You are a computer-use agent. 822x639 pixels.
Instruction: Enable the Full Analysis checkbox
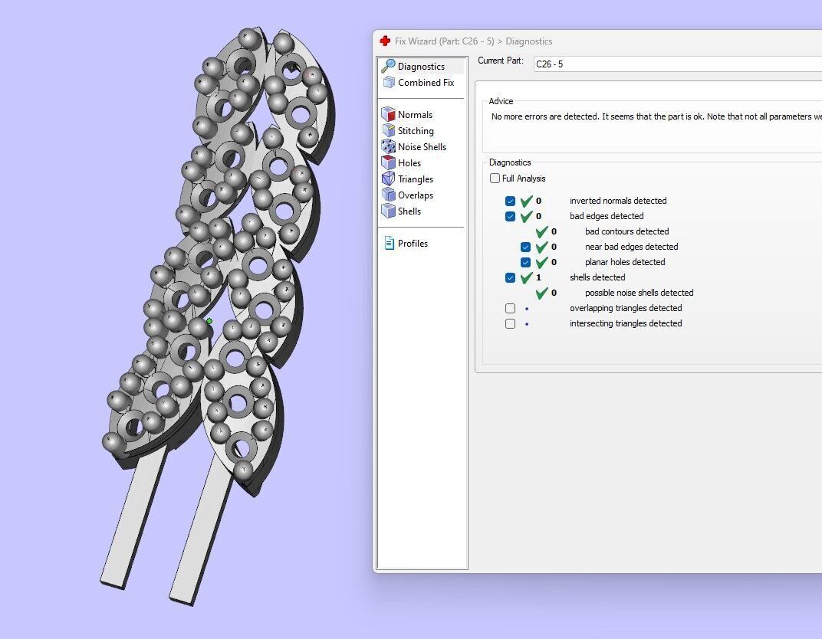(x=495, y=178)
